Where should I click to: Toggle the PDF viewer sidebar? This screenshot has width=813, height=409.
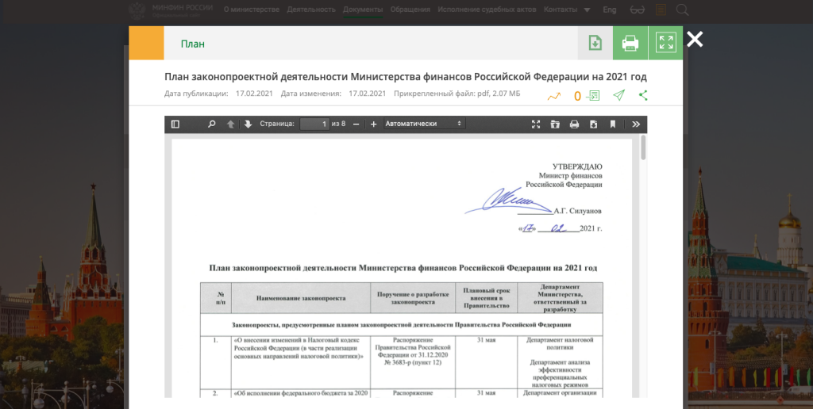click(175, 124)
